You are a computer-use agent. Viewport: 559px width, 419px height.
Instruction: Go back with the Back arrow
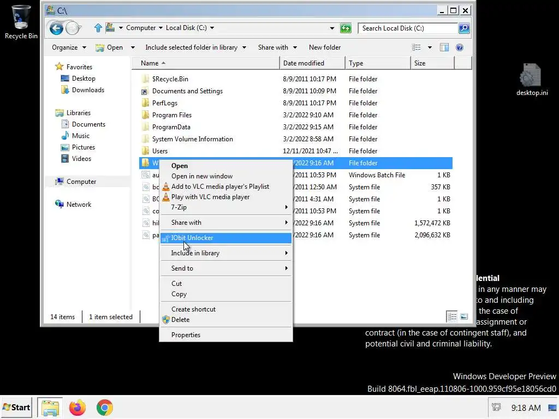coord(56,28)
